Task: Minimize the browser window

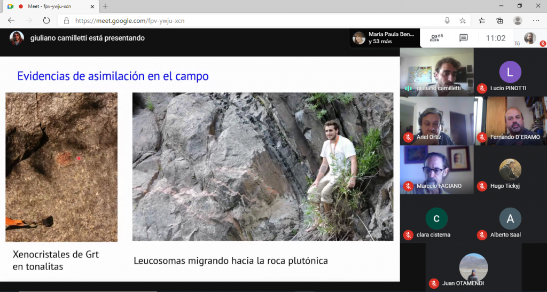Action: [x=501, y=6]
